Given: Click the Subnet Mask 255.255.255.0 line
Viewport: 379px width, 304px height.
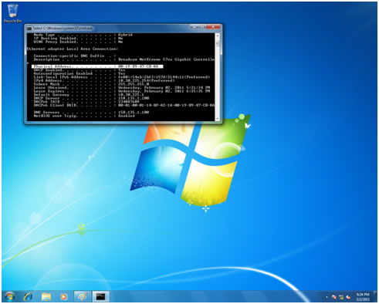Looking at the screenshot, I should (x=91, y=84).
